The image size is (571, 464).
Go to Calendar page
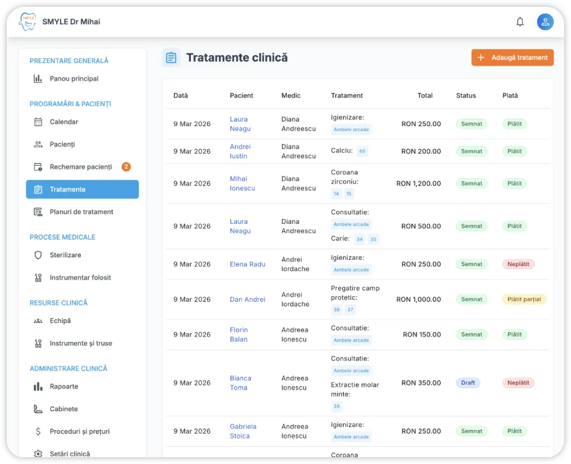tap(82, 122)
